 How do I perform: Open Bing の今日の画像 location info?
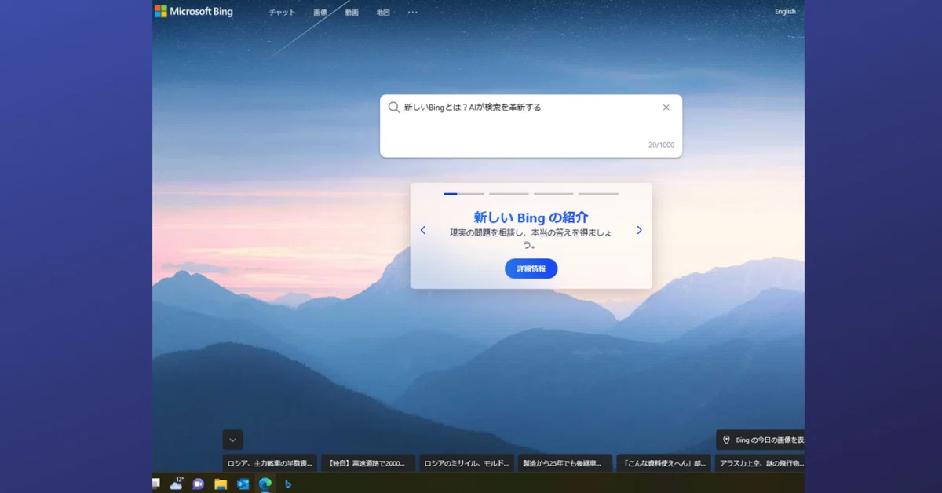pyautogui.click(x=761, y=440)
